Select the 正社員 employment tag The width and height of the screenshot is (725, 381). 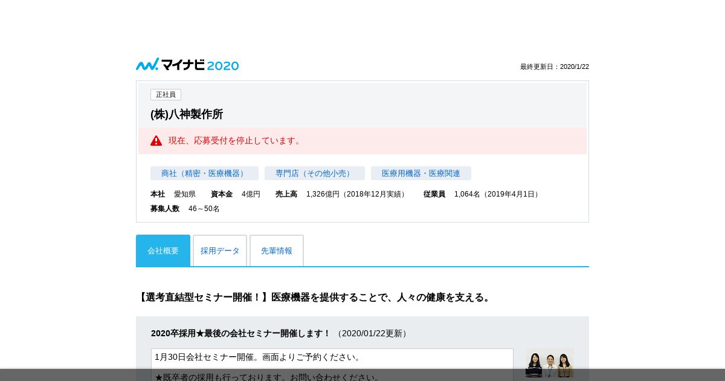click(166, 95)
